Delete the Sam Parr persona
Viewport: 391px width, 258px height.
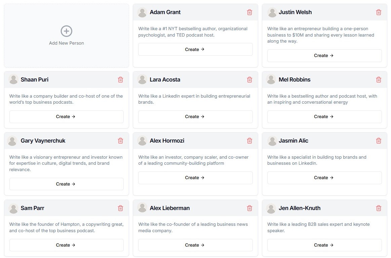pyautogui.click(x=120, y=208)
